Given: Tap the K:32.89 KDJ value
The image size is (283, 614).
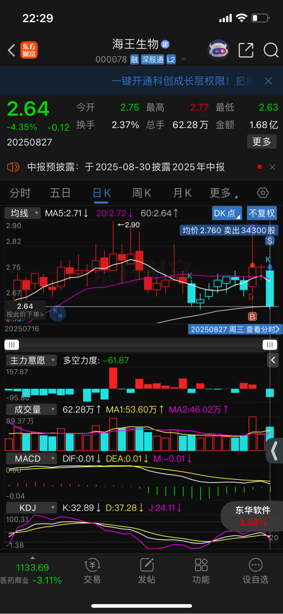Looking at the screenshot, I should 82,508.
